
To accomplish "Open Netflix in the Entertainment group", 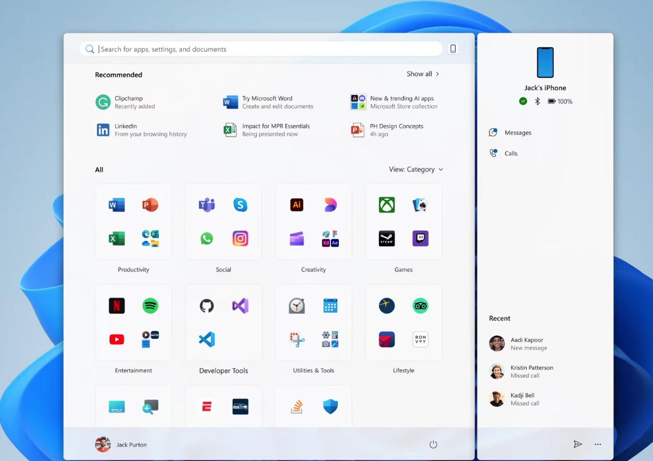I will point(117,306).
